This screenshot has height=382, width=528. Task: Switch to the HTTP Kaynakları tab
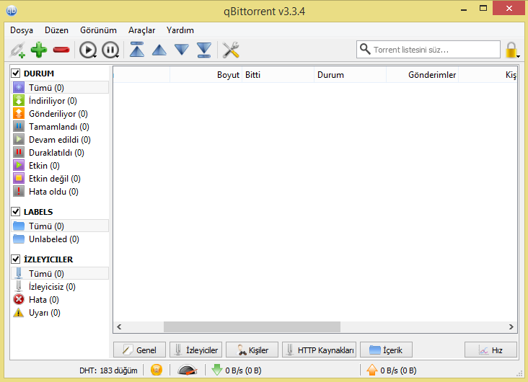[x=320, y=350]
